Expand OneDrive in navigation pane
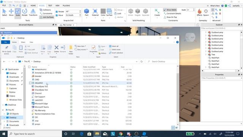The image size is (243, 137). (x=3, y=105)
